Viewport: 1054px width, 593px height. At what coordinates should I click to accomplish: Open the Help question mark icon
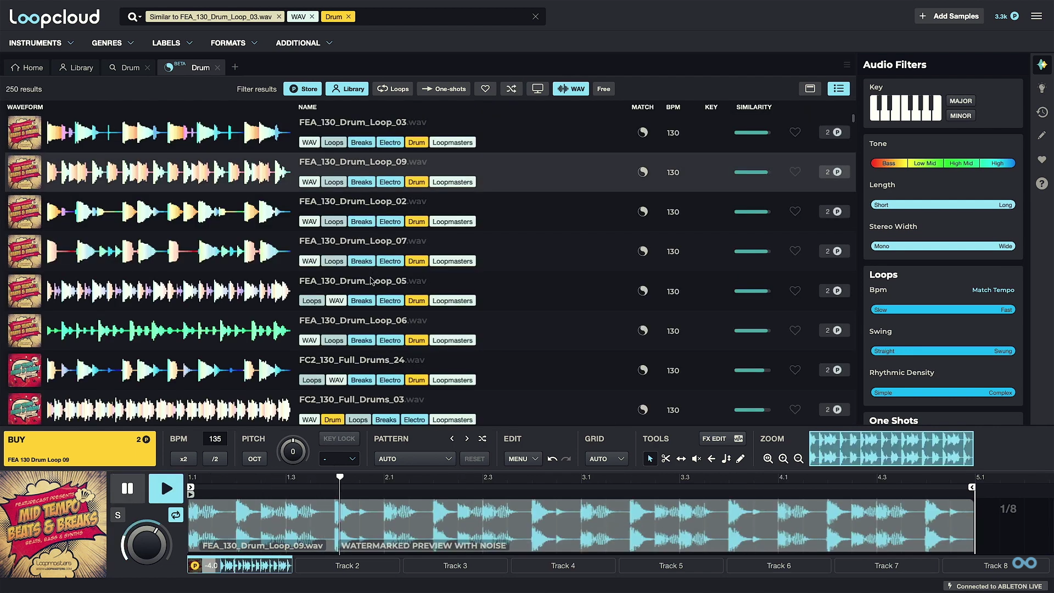coord(1042,183)
